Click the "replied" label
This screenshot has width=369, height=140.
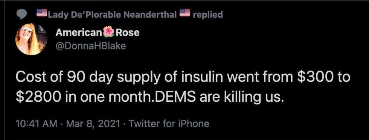click(x=207, y=15)
